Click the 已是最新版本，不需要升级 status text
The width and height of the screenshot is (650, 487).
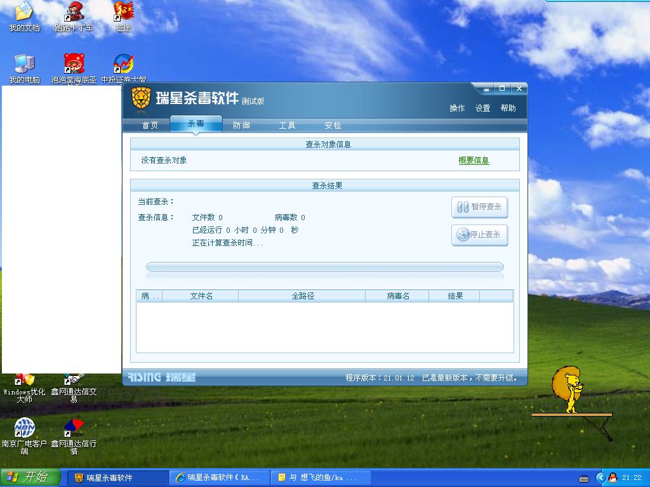pyautogui.click(x=470, y=378)
